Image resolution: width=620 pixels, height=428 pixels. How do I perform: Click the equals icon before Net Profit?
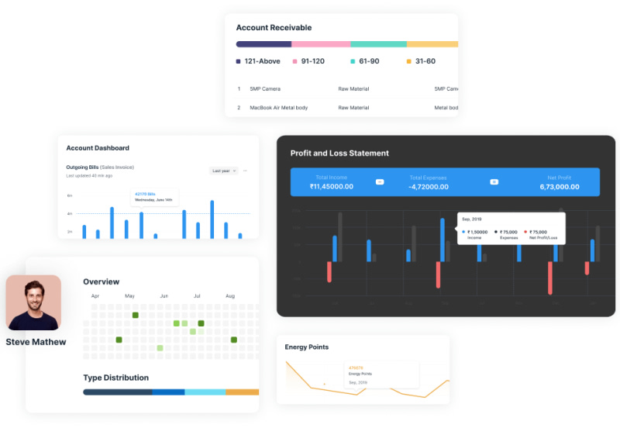(x=494, y=182)
